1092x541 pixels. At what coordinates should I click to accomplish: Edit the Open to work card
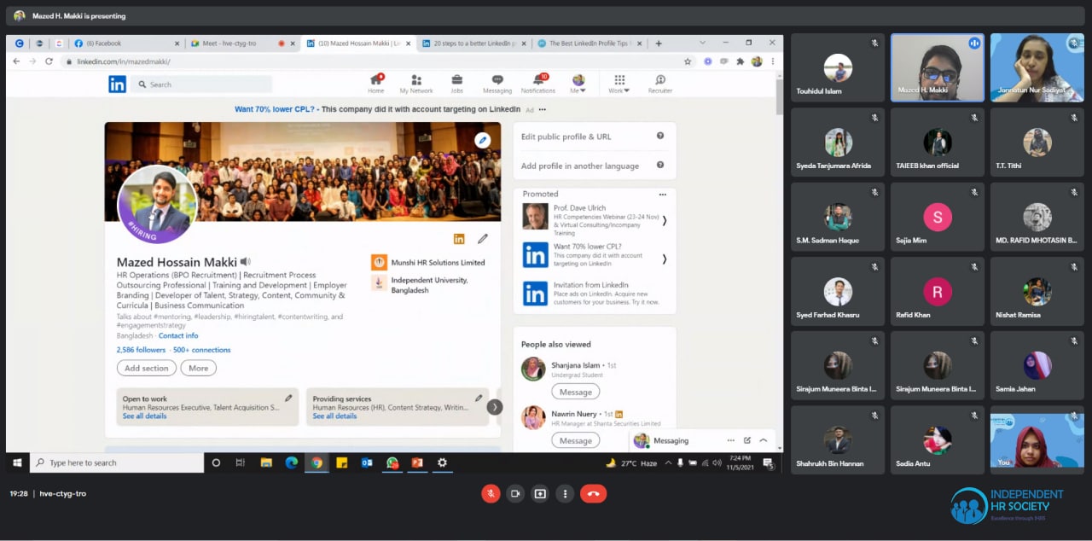[288, 398]
